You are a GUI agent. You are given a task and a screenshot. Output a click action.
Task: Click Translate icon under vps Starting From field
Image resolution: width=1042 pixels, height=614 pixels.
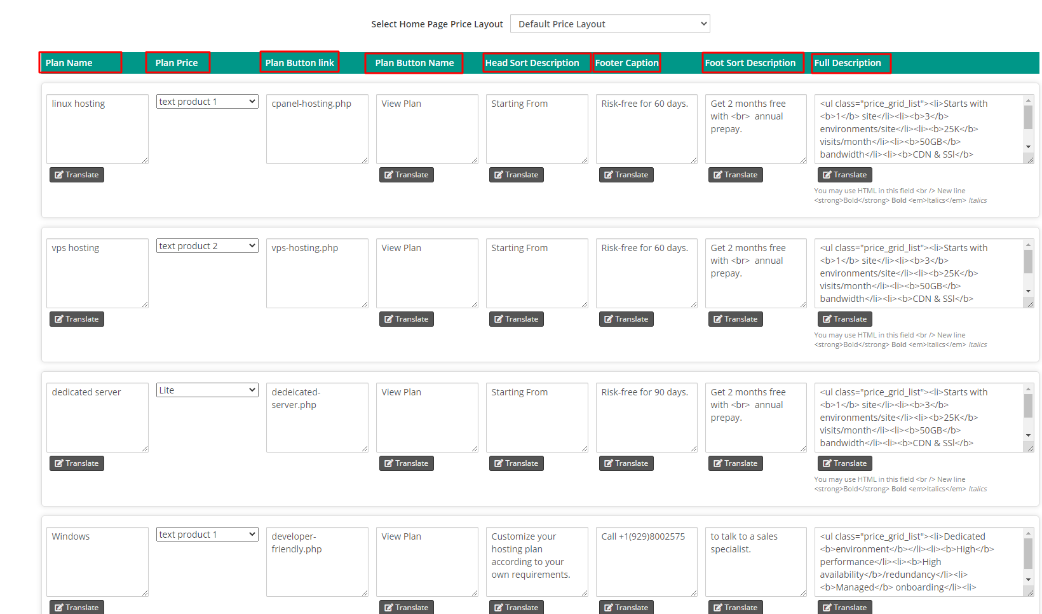(x=499, y=319)
